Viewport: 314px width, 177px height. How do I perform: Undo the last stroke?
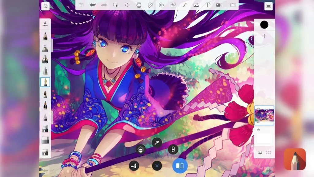(92, 5)
